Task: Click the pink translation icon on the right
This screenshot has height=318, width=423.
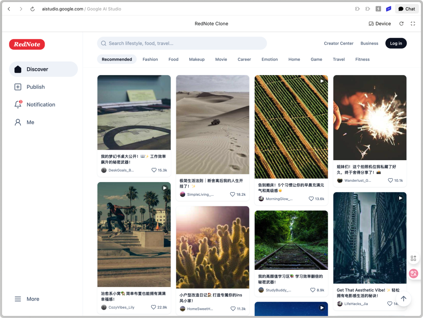Action: coord(414,274)
